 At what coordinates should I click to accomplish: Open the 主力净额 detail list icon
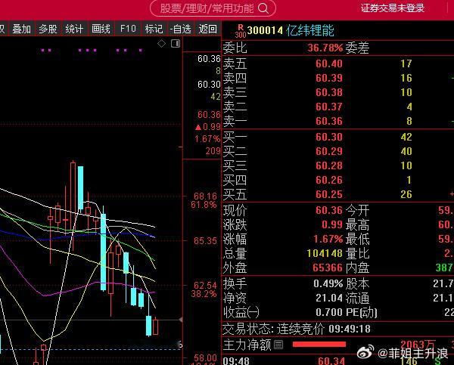click(x=278, y=345)
